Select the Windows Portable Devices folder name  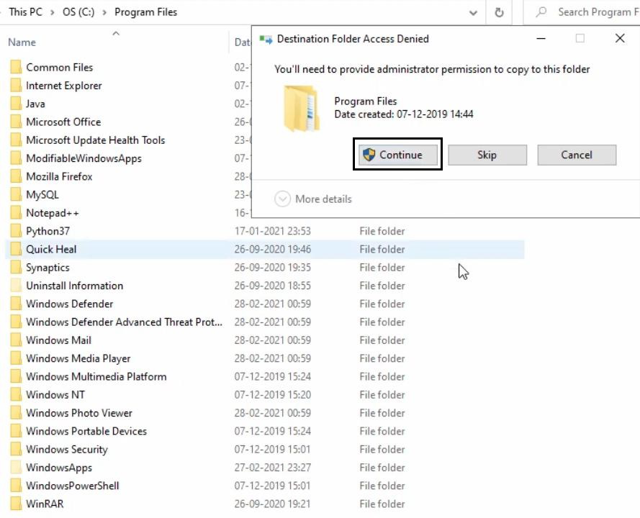86,431
